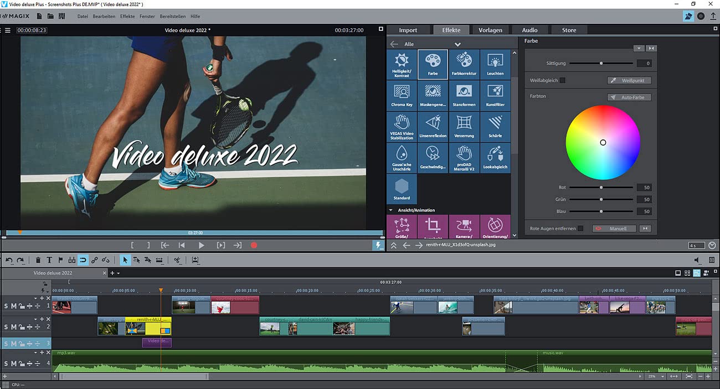The height and width of the screenshot is (389, 720).
Task: Mute track 3 with its M button
Action: point(14,344)
